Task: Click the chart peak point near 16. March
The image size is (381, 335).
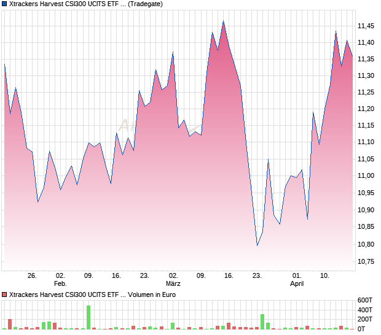Action: (x=223, y=21)
